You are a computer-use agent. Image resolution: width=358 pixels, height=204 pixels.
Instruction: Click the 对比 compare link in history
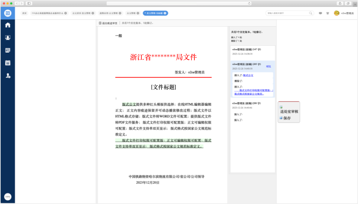[x=268, y=66]
